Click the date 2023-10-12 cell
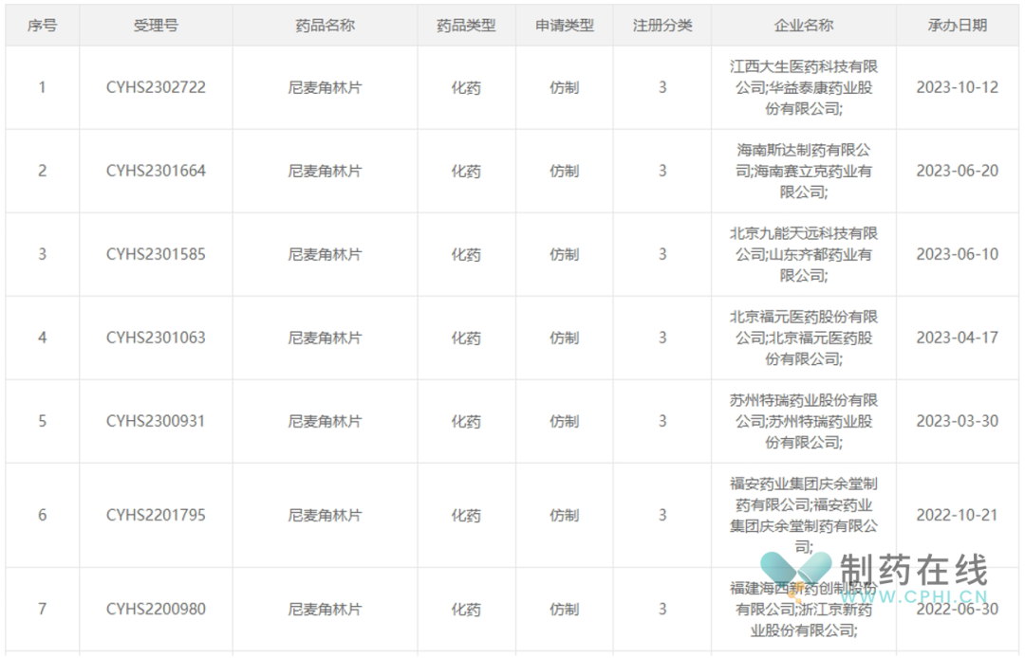1025x658 pixels. (957, 87)
